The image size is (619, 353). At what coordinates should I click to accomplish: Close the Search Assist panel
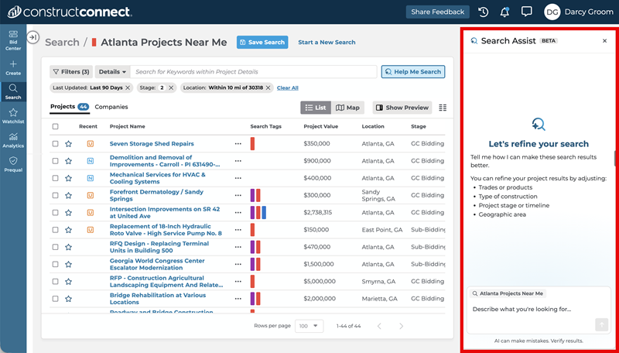[x=604, y=41]
